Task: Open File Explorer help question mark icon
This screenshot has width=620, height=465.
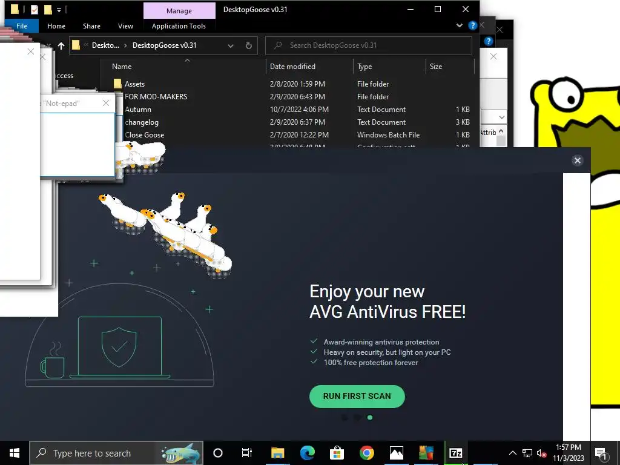Action: click(472, 25)
